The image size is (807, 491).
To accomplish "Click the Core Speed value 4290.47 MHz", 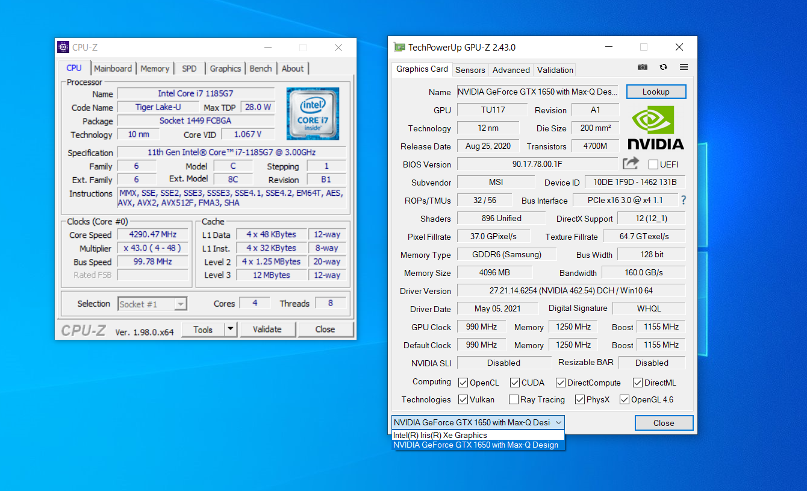I will (152, 234).
